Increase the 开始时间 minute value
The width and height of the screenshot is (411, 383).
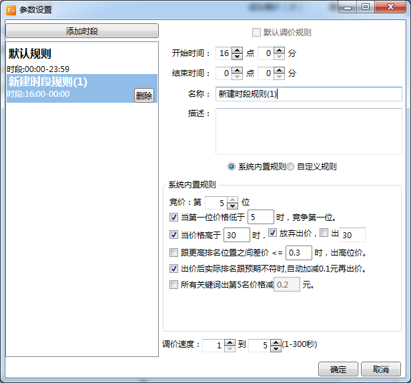pyautogui.click(x=280, y=50)
